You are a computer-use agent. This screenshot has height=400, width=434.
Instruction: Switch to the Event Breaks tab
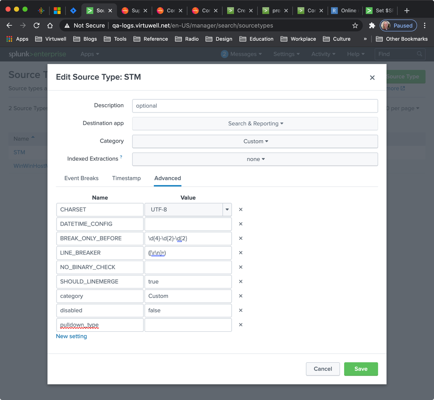pos(81,179)
